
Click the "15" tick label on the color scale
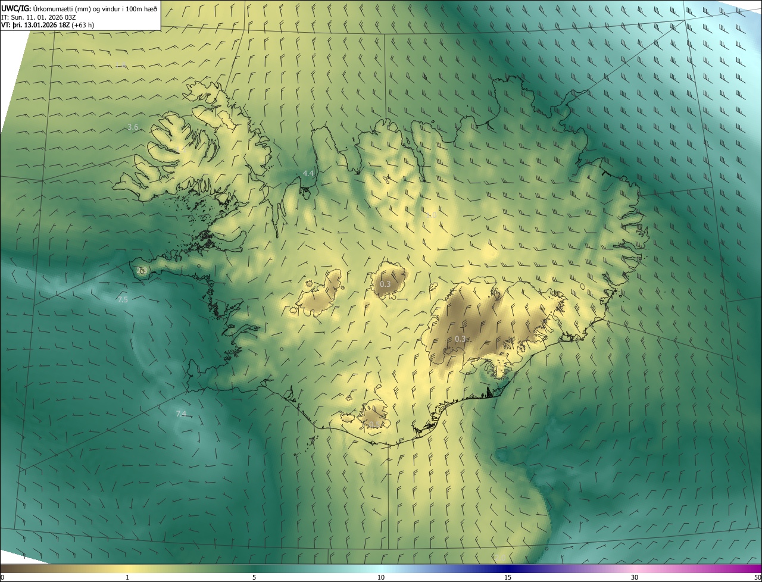[x=508, y=577]
